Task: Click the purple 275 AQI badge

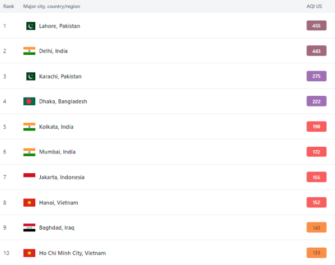Action: (x=317, y=76)
